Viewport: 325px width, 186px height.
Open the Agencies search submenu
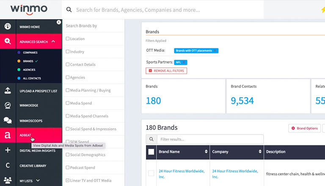tap(29, 70)
